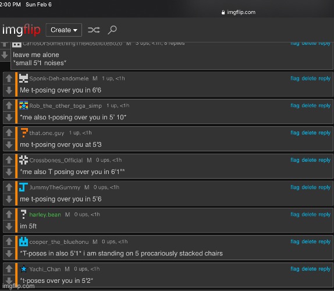Viewport: 334px width, 291px height.
Task: Upvote that.one.guy's comment
Action: click(x=9, y=133)
